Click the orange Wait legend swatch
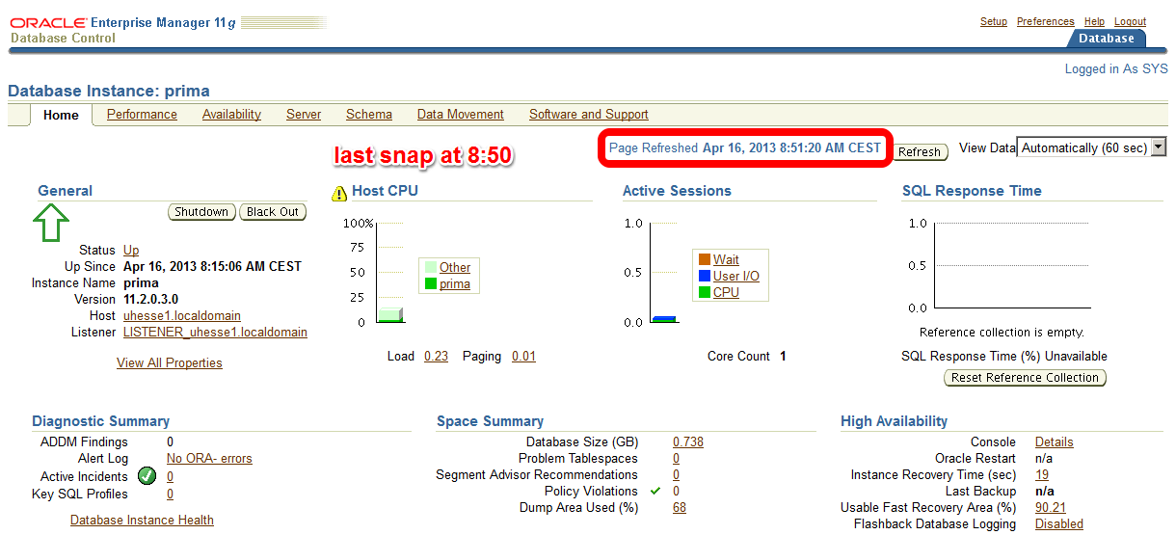 [704, 260]
